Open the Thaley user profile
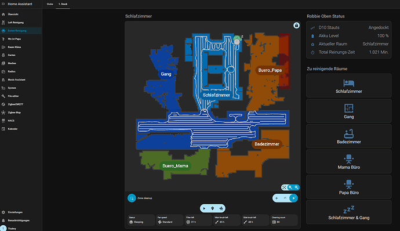This screenshot has height=231, width=400. point(21,229)
